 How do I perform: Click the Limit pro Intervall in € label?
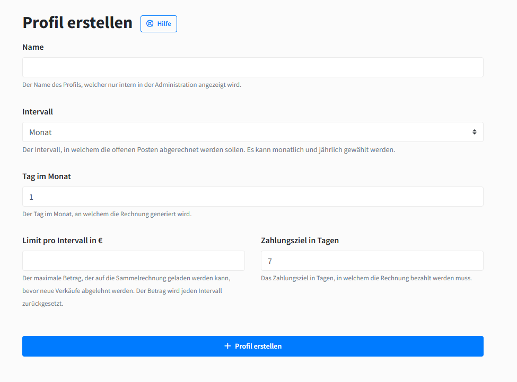coord(63,241)
